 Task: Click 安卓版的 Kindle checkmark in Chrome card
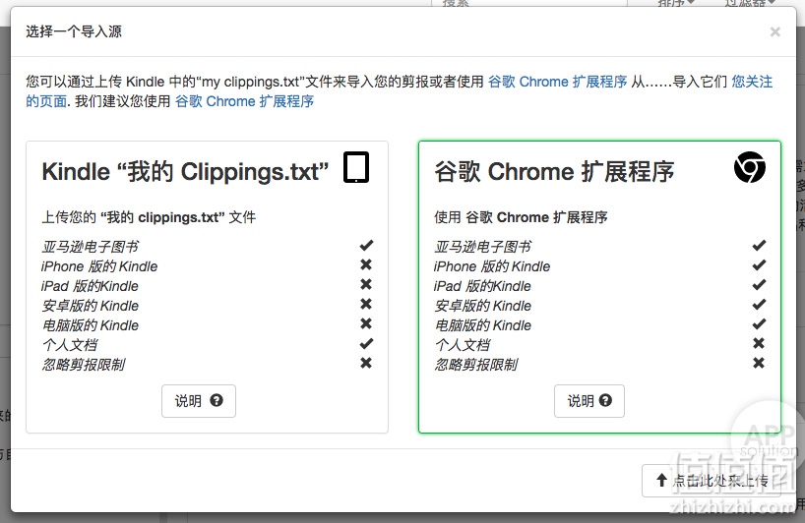(759, 304)
